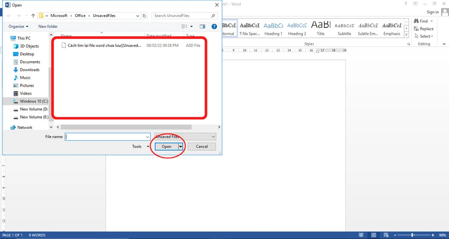Open the Select dropdown in Editing group
This screenshot has width=449, height=239.
(x=424, y=36)
